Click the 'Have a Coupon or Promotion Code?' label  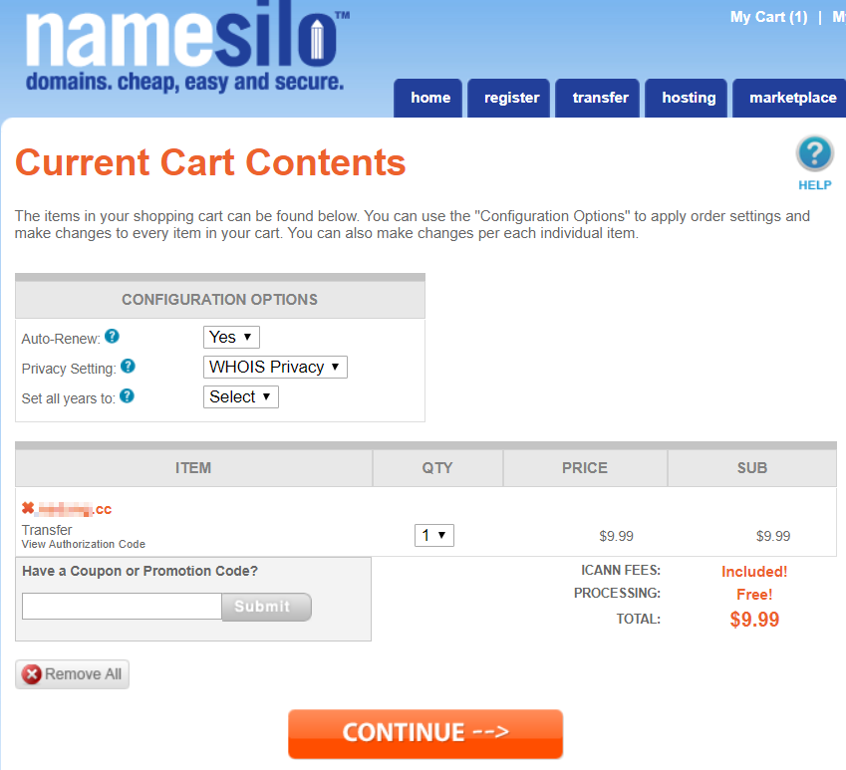coord(140,571)
